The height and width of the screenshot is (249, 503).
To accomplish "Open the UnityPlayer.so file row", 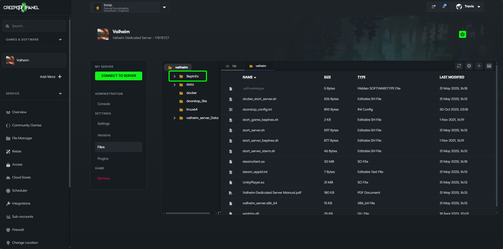I will click(358, 182).
